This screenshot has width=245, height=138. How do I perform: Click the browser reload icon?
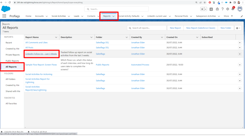[x=9, y=3]
